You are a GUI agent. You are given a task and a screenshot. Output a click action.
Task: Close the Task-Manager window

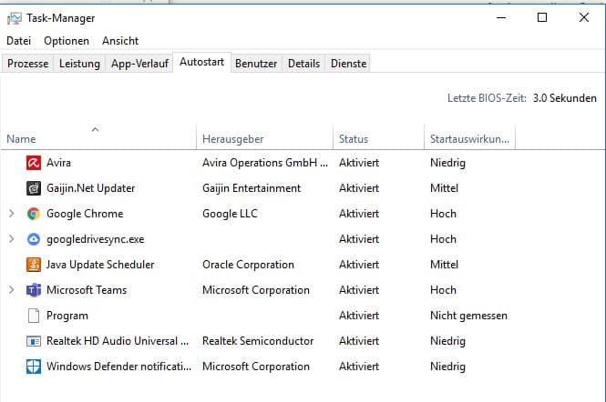pos(584,17)
